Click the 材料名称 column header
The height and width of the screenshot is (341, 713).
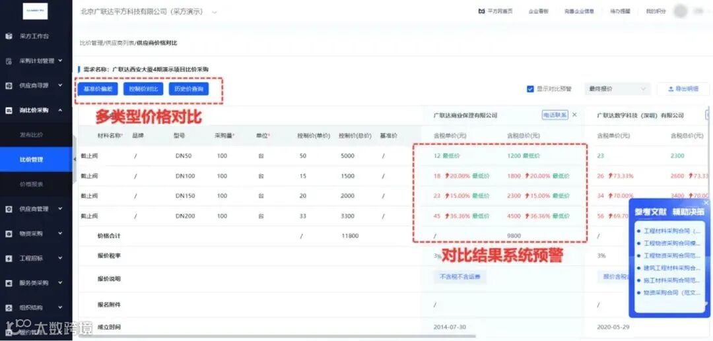point(110,135)
